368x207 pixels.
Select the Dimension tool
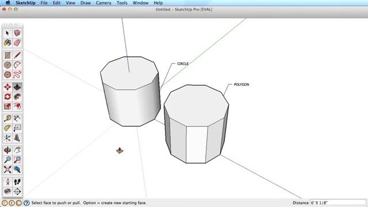(17, 118)
